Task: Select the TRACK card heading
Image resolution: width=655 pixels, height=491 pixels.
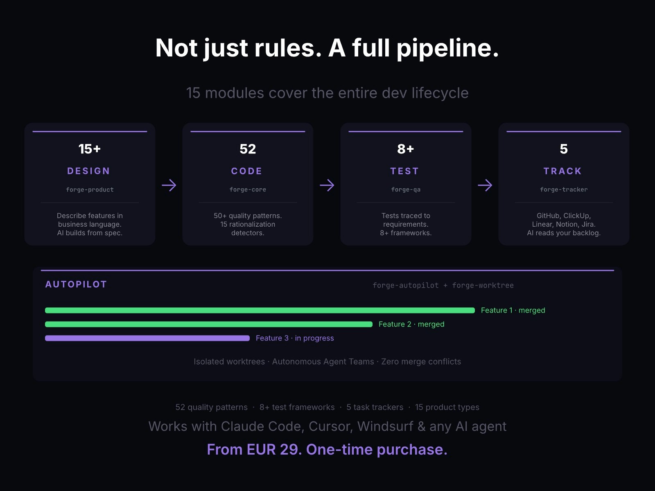Action: pos(563,171)
